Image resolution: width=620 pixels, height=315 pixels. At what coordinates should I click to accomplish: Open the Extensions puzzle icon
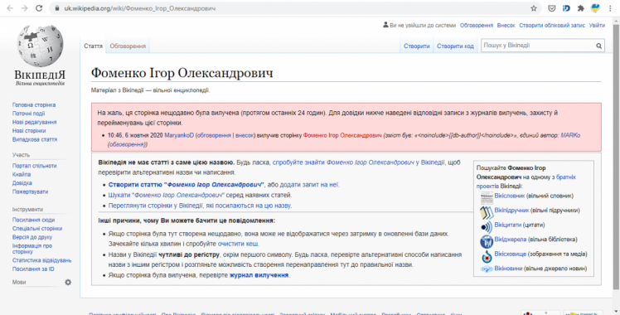(x=580, y=8)
